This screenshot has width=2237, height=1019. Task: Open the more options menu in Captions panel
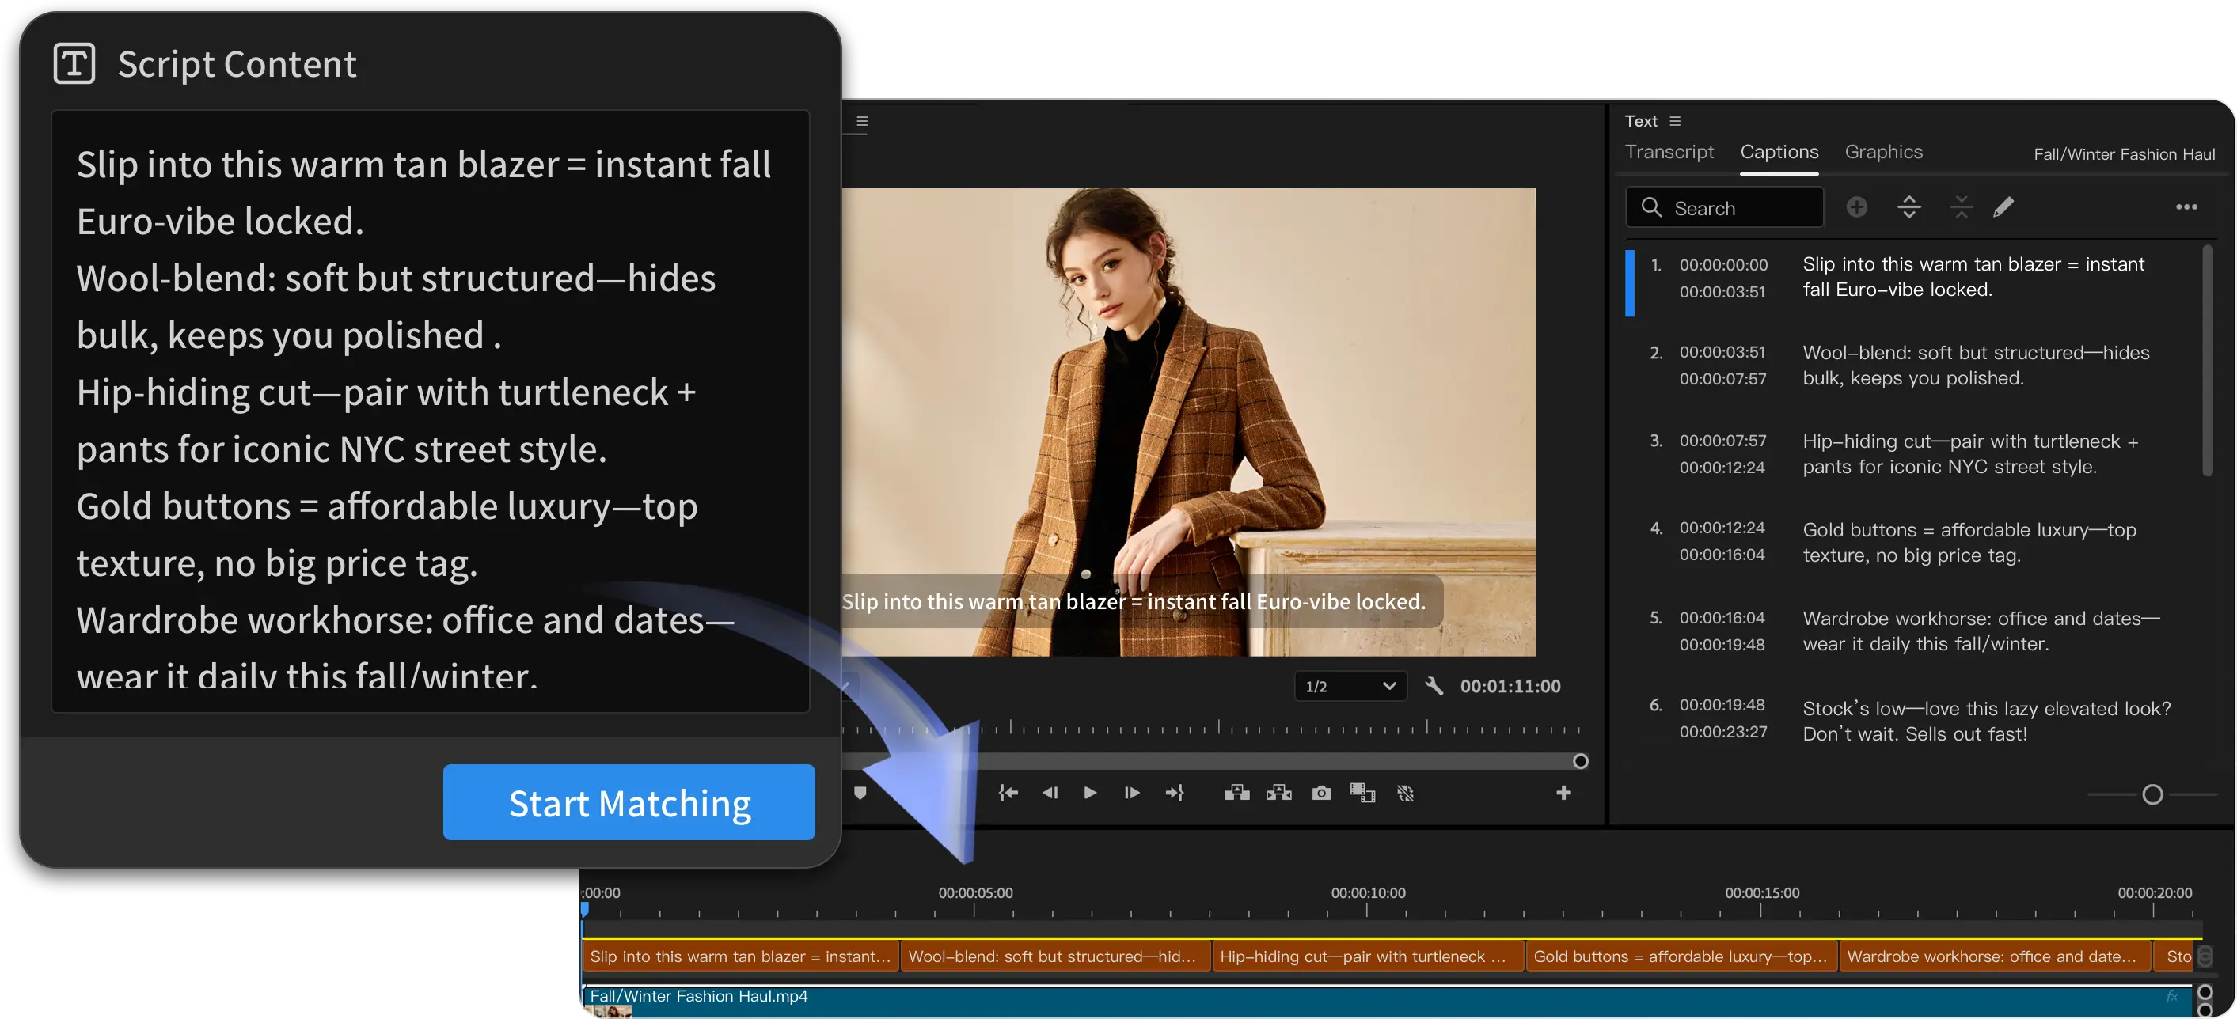tap(2187, 207)
